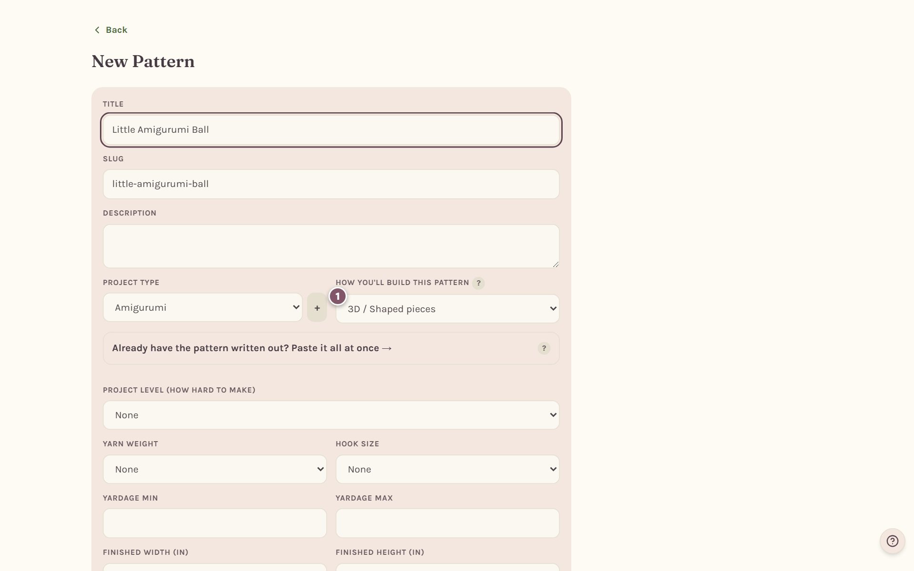The width and height of the screenshot is (914, 571).
Task: Choose a Hook Size from dropdown
Action: [447, 469]
